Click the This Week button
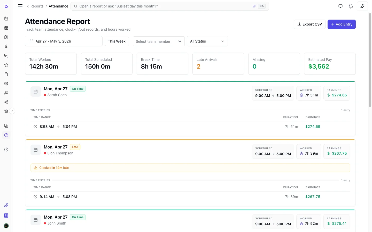This screenshot has height=232, width=372. point(117,41)
